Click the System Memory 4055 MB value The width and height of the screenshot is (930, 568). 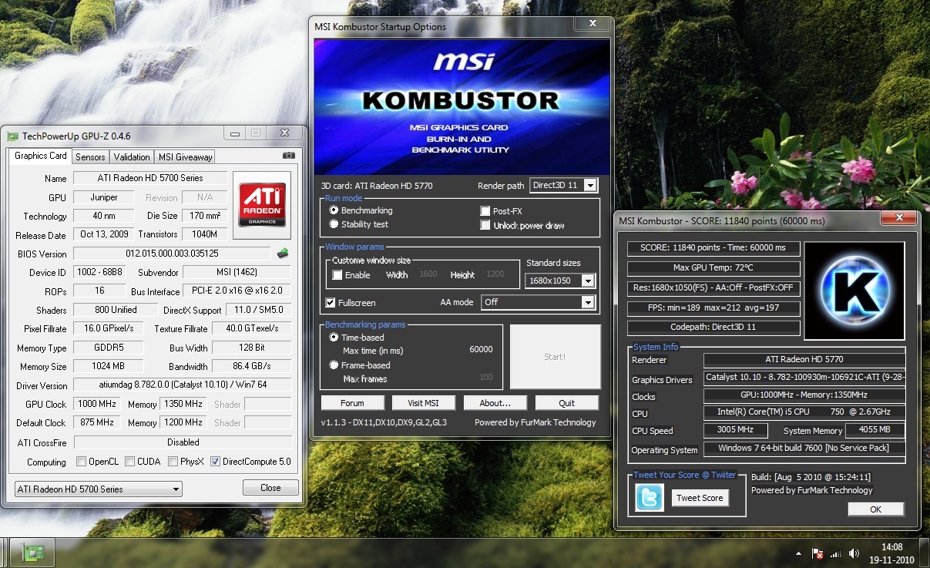pyautogui.click(x=875, y=430)
